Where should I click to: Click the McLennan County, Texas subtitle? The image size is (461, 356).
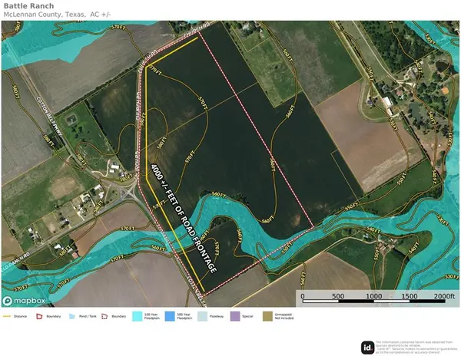tap(58, 15)
